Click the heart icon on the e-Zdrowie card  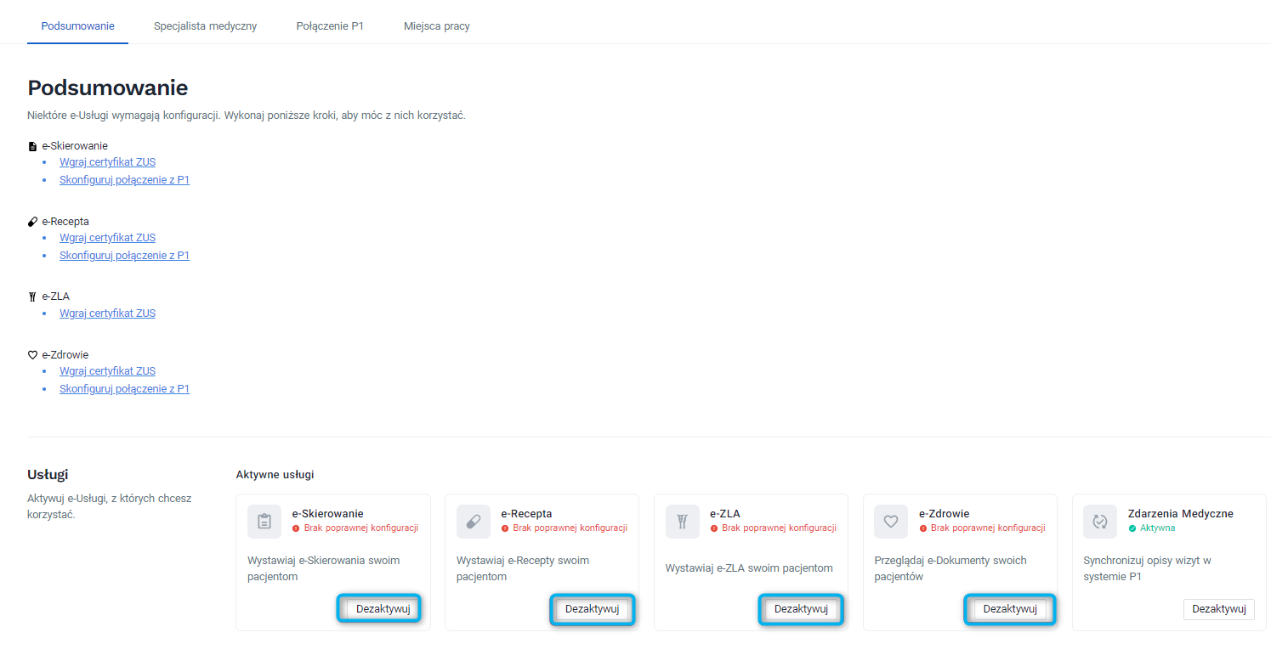(x=891, y=521)
